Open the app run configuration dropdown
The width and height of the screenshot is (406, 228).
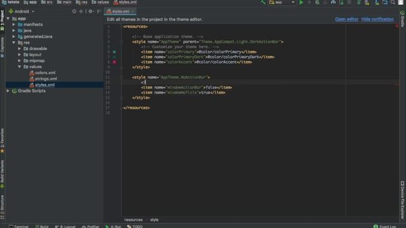coord(282,3)
